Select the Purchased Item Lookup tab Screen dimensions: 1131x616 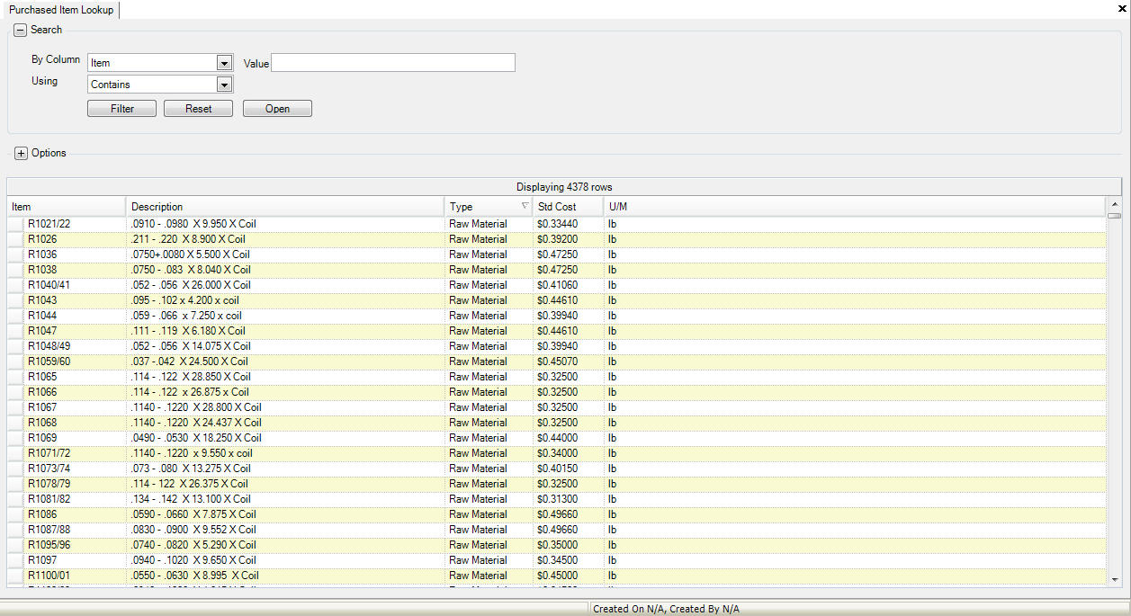tap(59, 8)
